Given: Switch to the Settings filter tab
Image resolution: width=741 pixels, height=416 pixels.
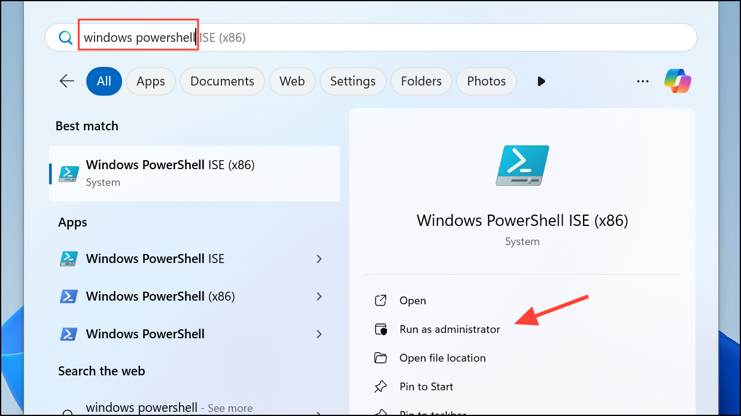Looking at the screenshot, I should click(353, 81).
